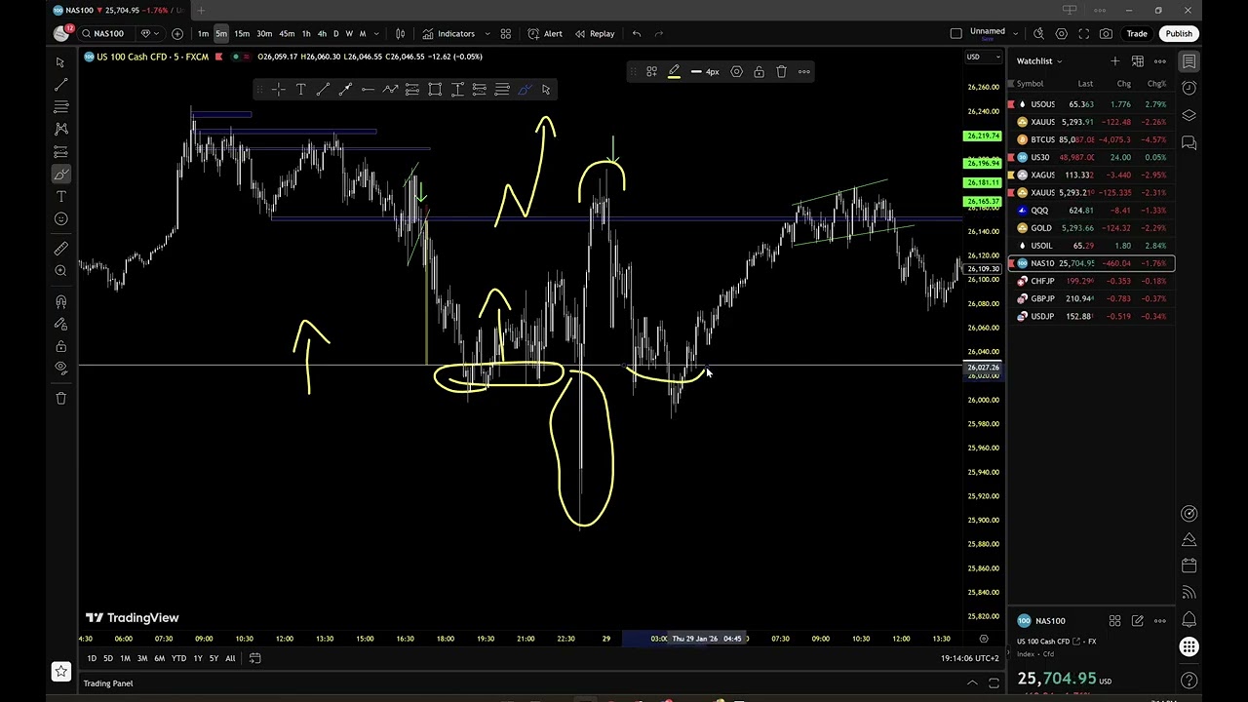
Task: Enter fullscreen mode icon
Action: click(x=1083, y=33)
